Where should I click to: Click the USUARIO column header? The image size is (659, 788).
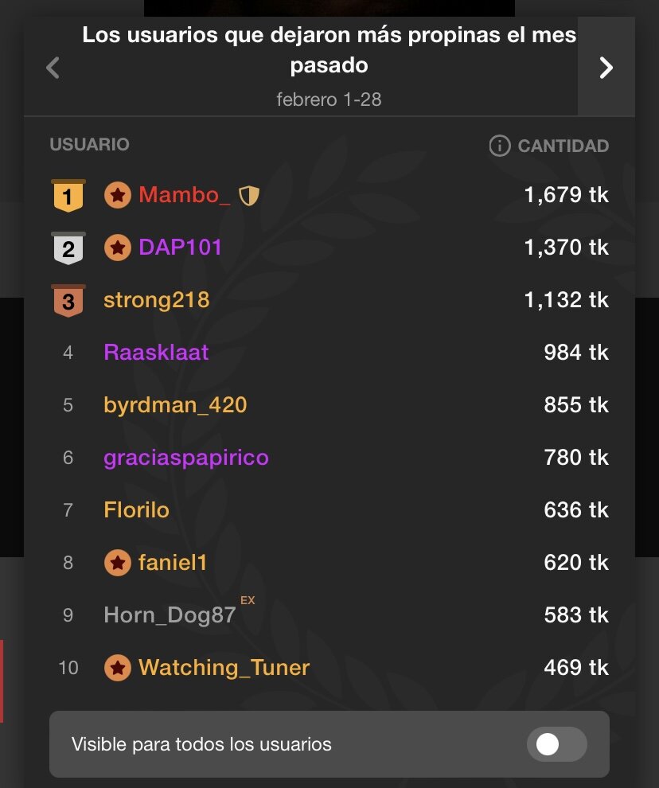[89, 144]
